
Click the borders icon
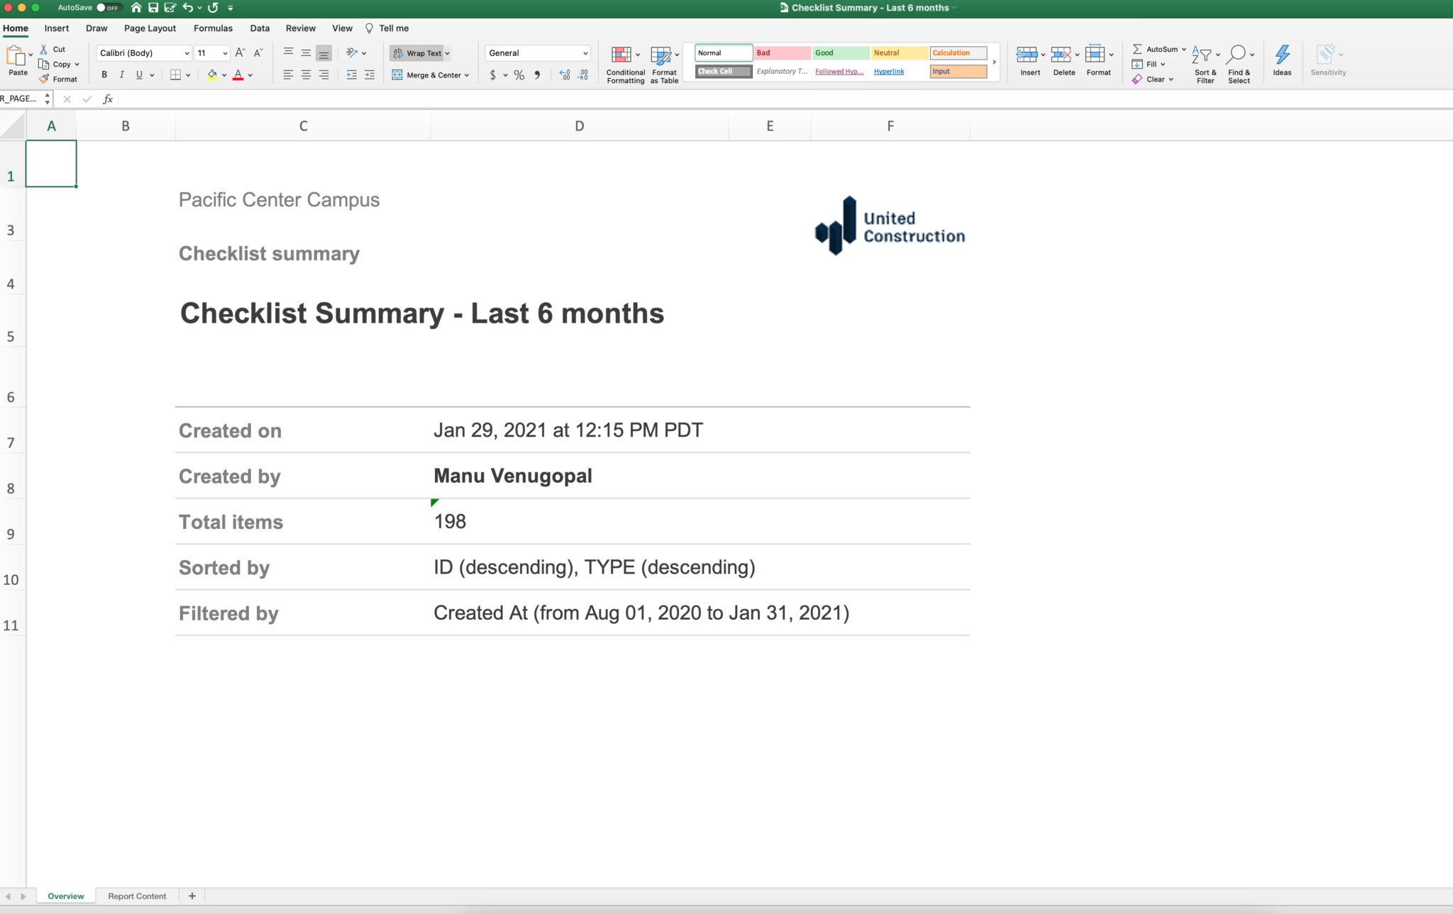click(x=175, y=74)
